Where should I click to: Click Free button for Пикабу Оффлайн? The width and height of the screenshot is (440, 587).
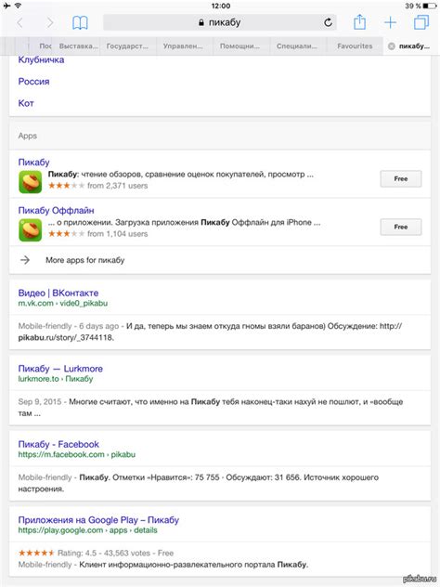pyautogui.click(x=401, y=227)
